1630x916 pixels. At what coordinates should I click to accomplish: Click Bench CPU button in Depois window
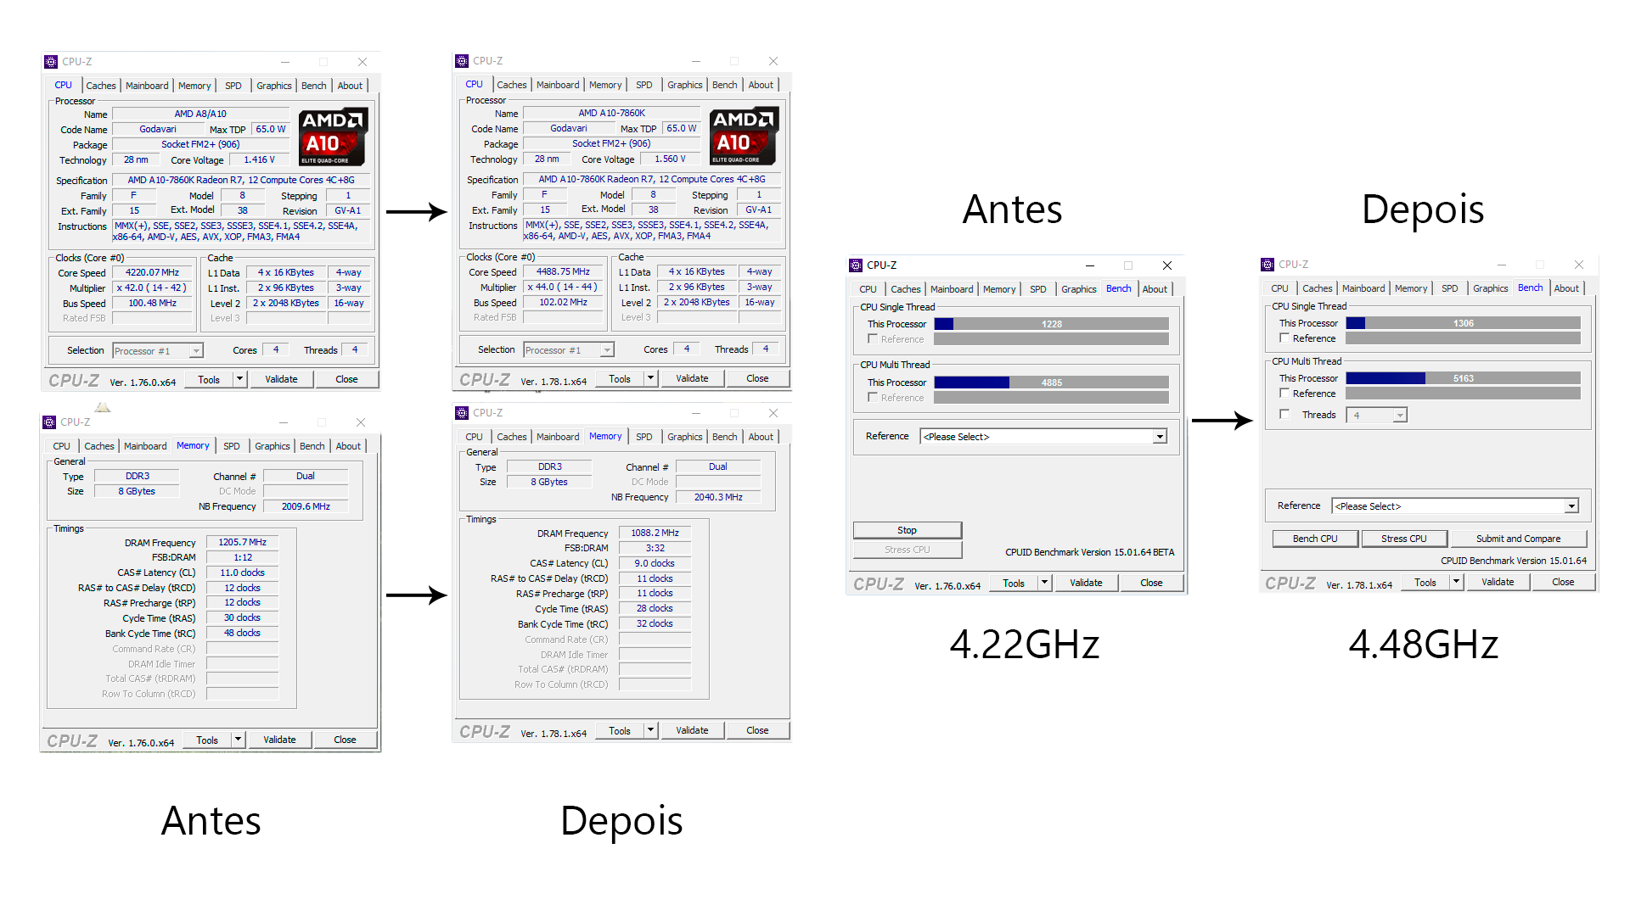pyautogui.click(x=1315, y=539)
